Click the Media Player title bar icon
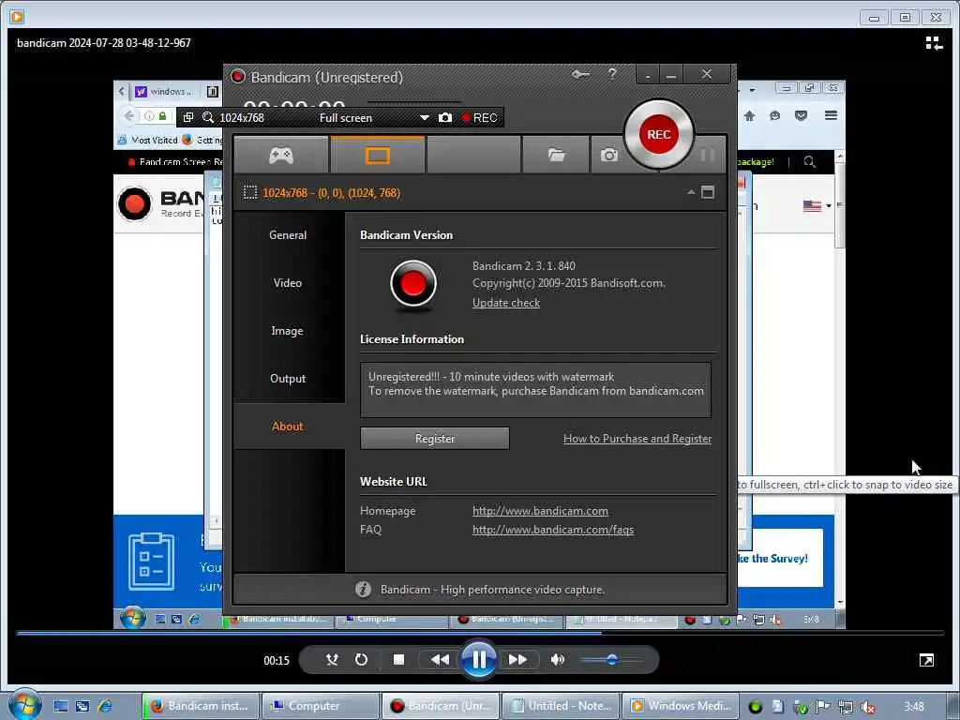Image resolution: width=960 pixels, height=720 pixels. [x=17, y=17]
